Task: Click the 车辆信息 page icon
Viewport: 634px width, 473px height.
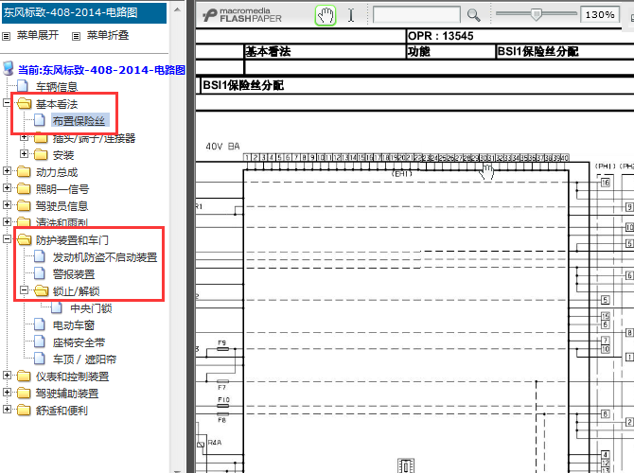Action: (x=23, y=86)
